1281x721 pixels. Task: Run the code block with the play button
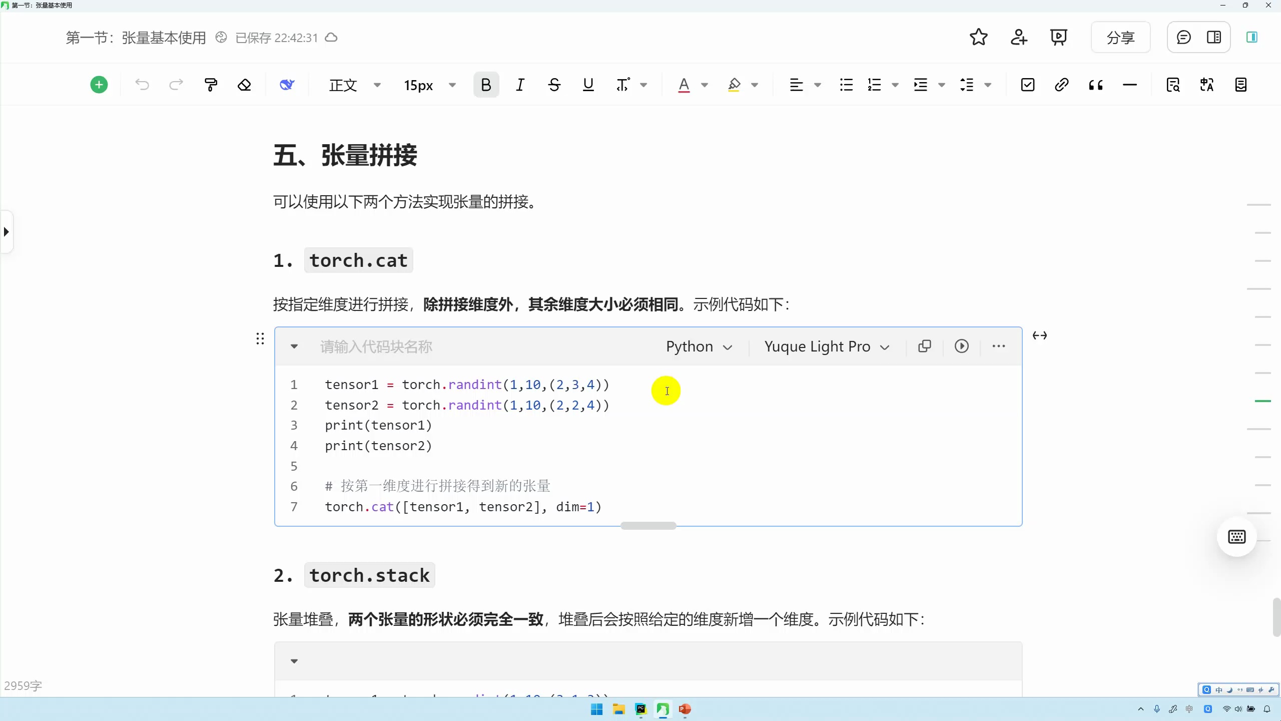coord(961,346)
